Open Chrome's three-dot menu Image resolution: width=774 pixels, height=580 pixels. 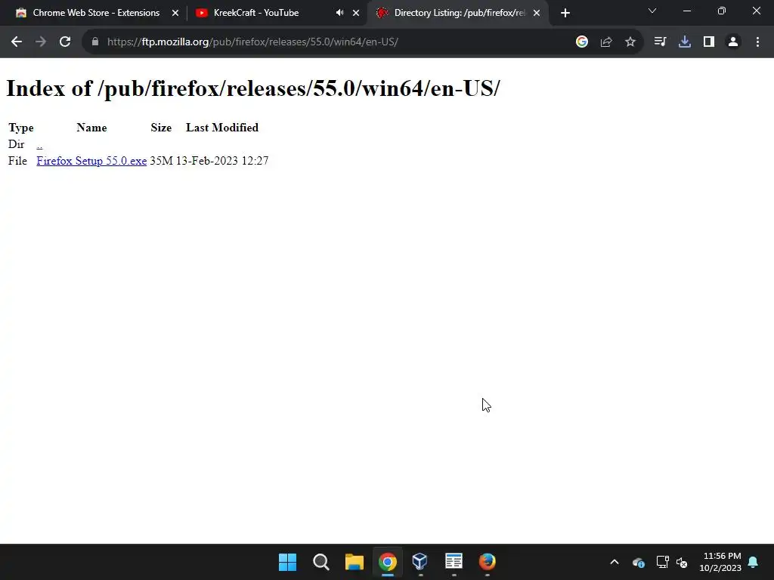click(757, 42)
